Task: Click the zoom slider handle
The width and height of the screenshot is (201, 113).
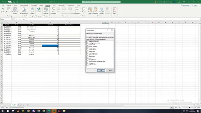Action: pos(189,108)
